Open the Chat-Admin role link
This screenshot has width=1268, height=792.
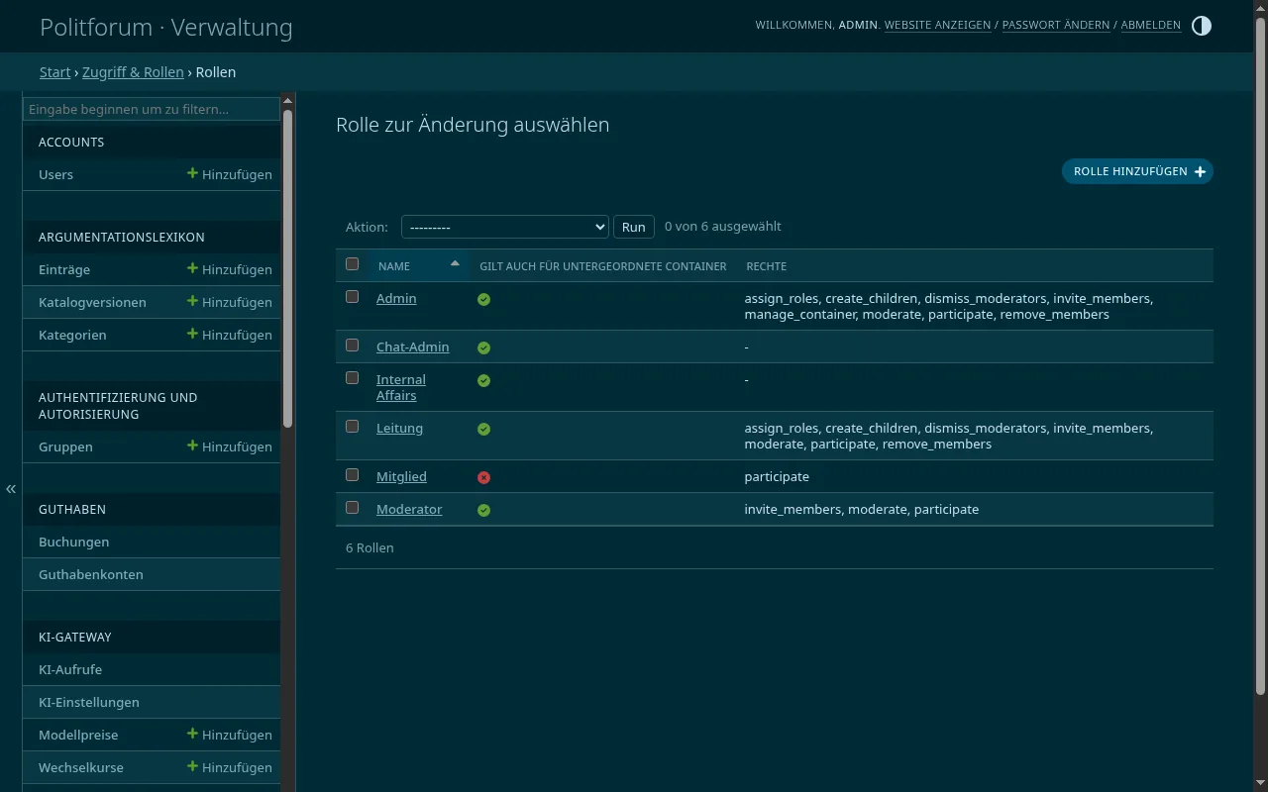[x=412, y=346]
